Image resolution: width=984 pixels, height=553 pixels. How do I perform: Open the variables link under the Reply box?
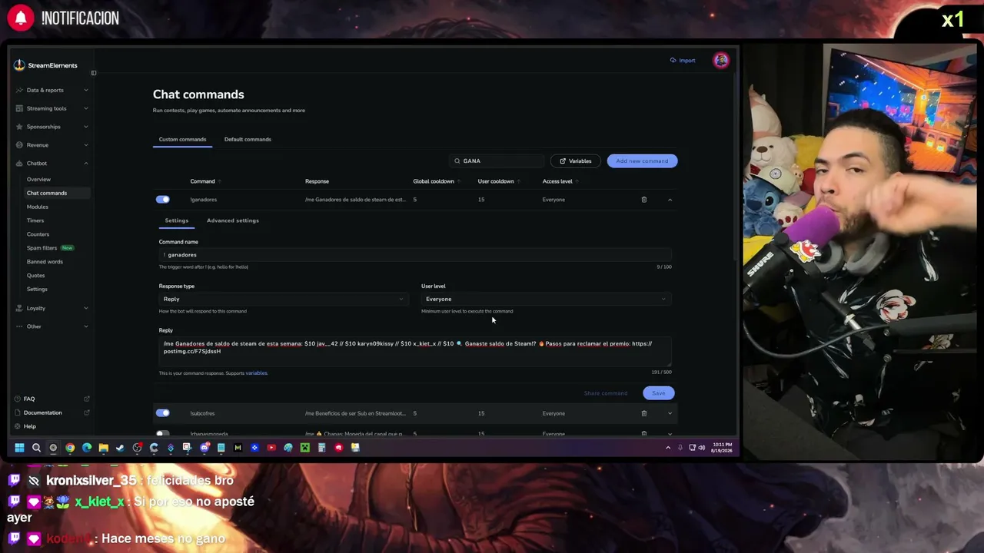(257, 373)
